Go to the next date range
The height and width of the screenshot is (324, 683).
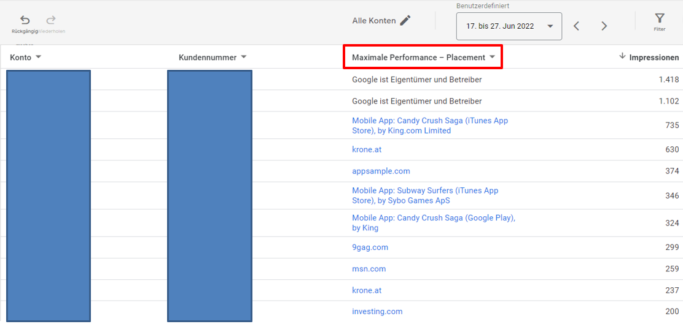(604, 26)
